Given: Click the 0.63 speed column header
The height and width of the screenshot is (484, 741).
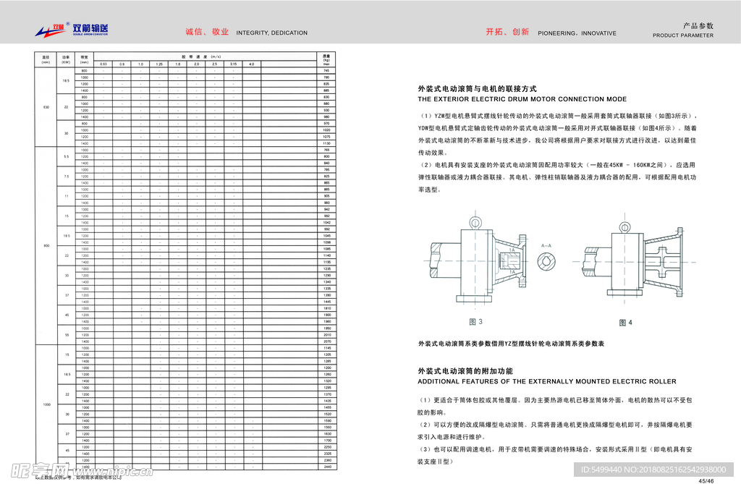Looking at the screenshot, I should click(x=103, y=64).
